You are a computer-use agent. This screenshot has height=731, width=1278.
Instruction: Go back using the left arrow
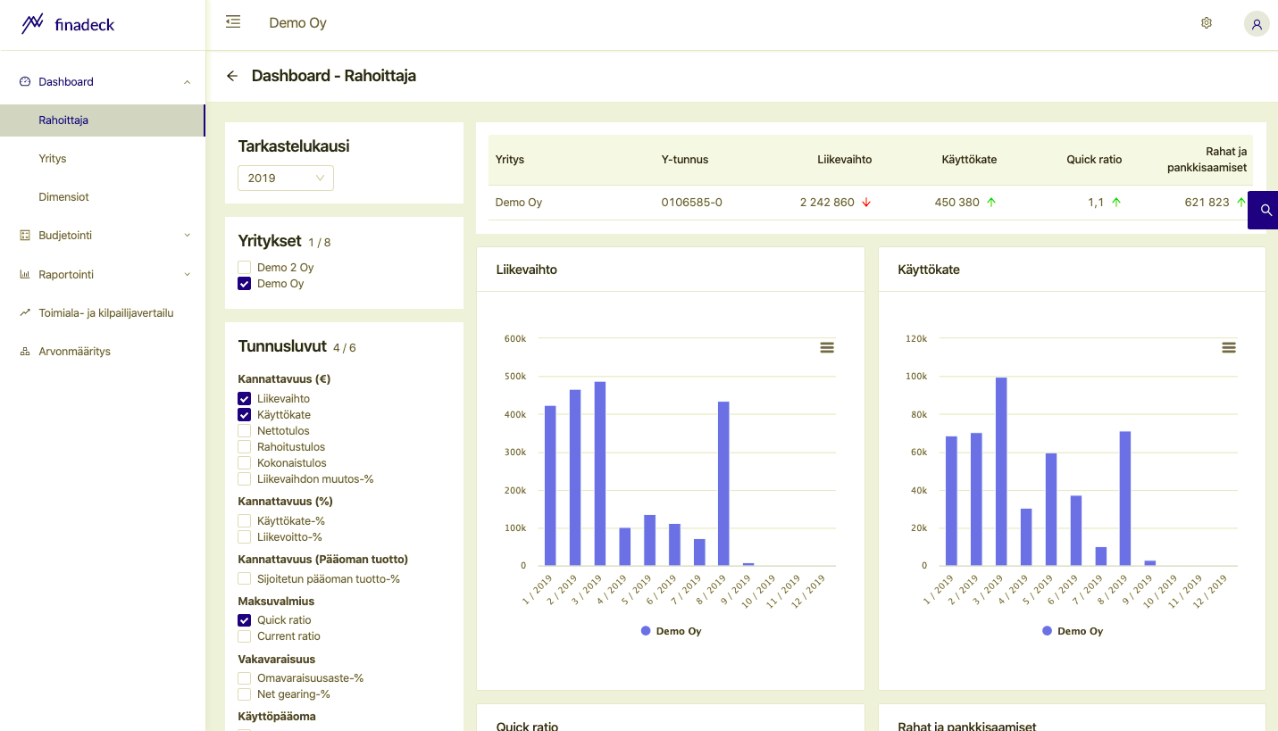[x=232, y=76]
